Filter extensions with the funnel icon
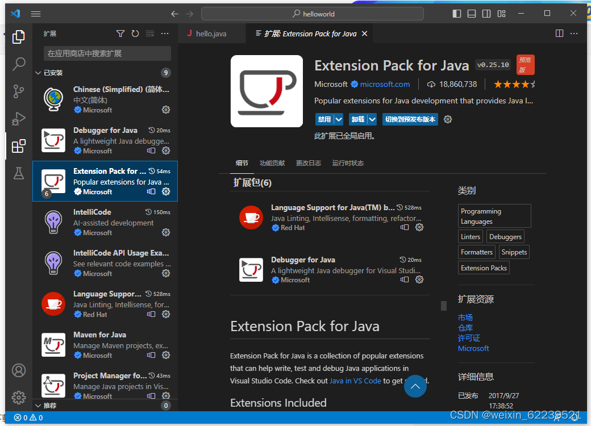Viewport: 591px width, 426px height. click(120, 34)
